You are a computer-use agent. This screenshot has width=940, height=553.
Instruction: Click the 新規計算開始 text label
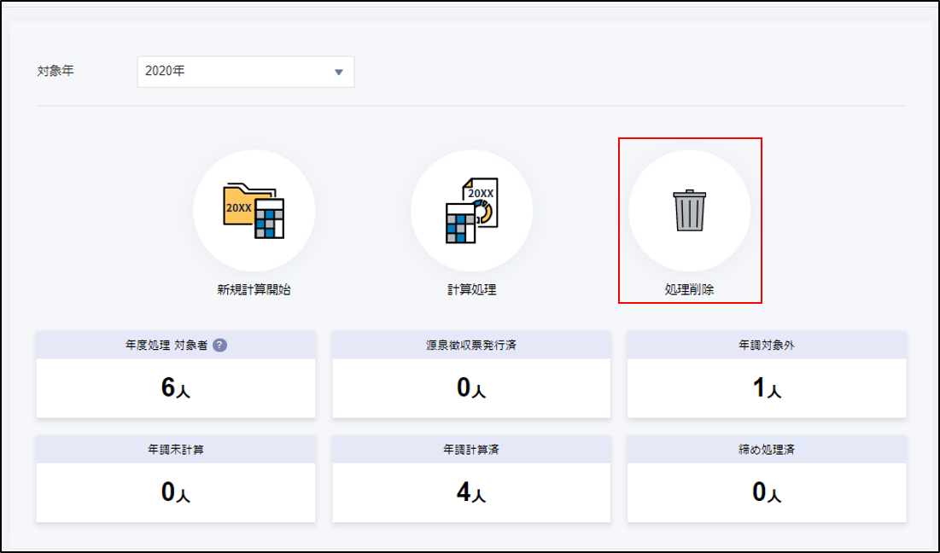tap(254, 289)
